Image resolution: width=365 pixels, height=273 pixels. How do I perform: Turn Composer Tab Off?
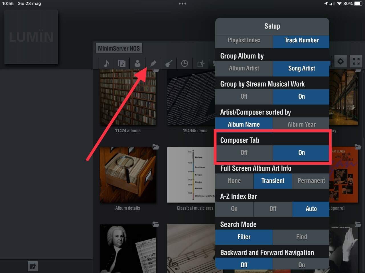tap(244, 153)
